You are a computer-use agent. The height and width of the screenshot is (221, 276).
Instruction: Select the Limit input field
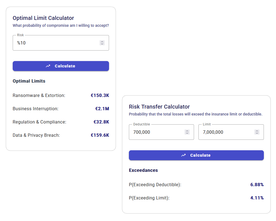point(224,132)
